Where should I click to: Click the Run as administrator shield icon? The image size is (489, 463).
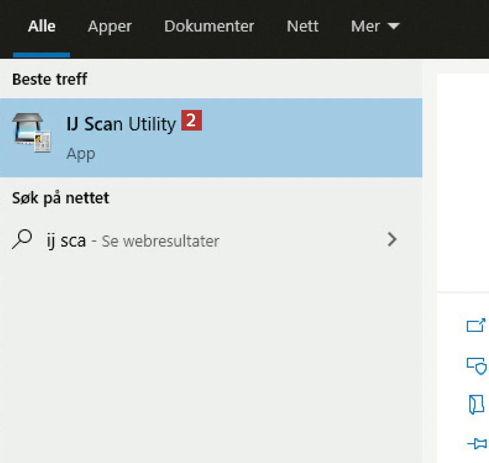[476, 365]
